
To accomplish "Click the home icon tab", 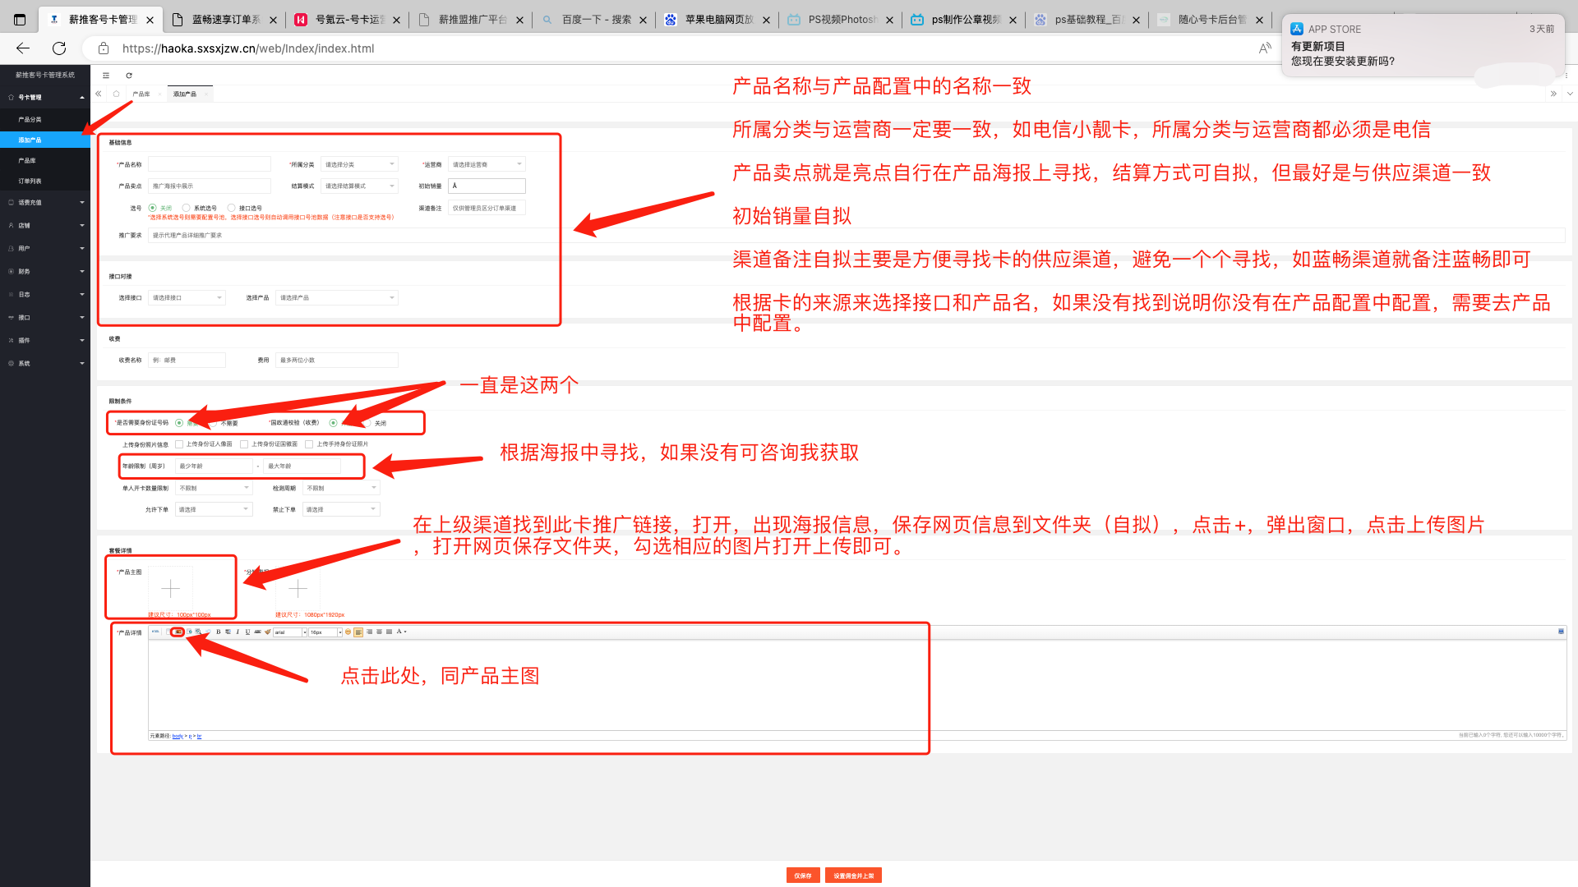I will [116, 94].
